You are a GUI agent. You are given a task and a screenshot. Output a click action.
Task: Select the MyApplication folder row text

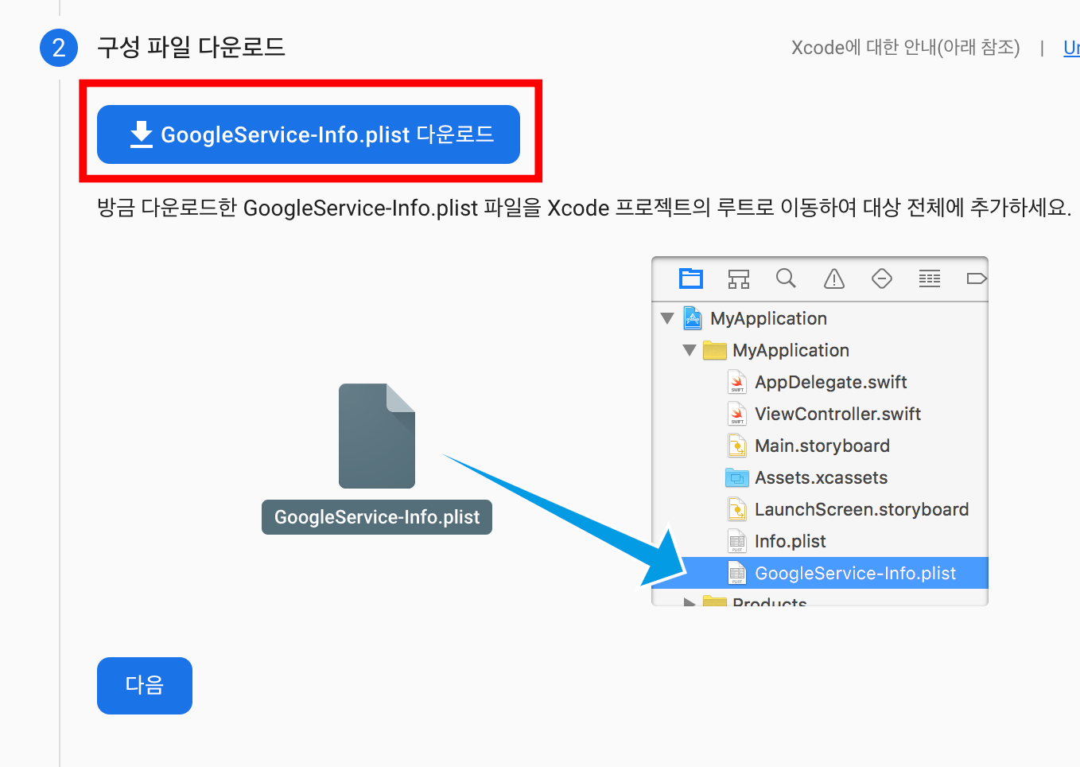click(791, 350)
